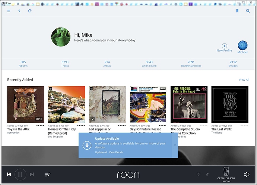Viewport: 257px width, 185px height.
Task: Click the TIDAL badge on The Last Waltz
Action: pos(213,88)
